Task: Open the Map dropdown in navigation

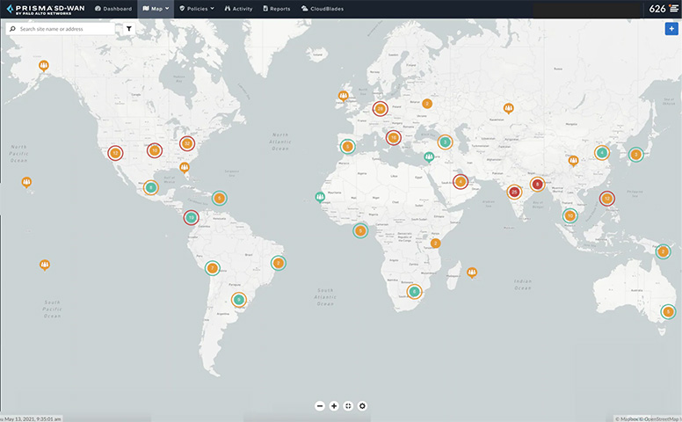Action: click(154, 9)
